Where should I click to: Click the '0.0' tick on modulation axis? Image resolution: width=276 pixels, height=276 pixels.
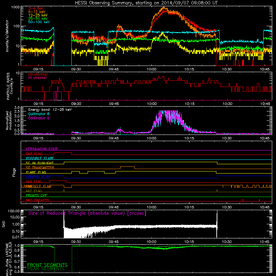point(17,134)
